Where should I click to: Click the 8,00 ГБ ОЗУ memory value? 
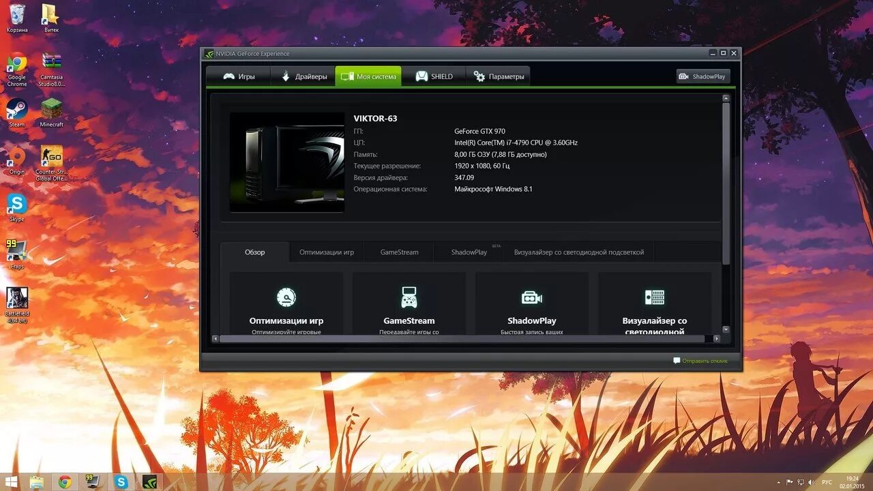pyautogui.click(x=501, y=155)
